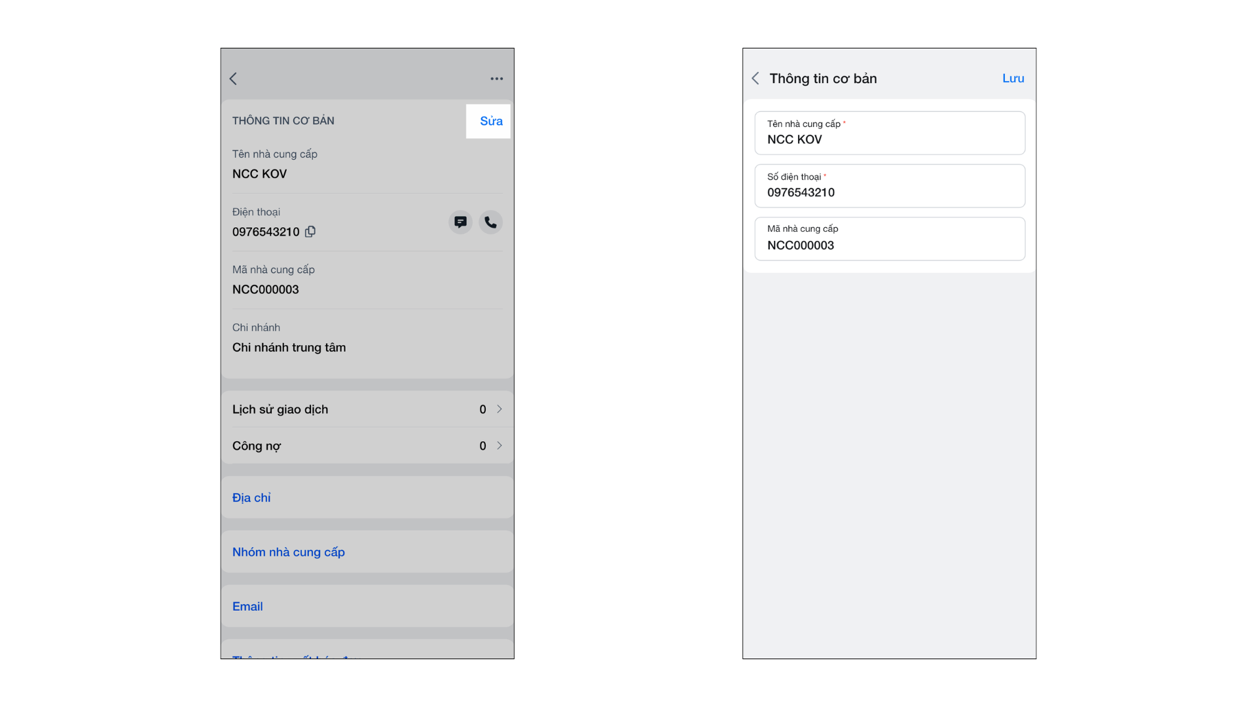Copy the phone number 0976543210
This screenshot has width=1257, height=707.
tap(310, 231)
